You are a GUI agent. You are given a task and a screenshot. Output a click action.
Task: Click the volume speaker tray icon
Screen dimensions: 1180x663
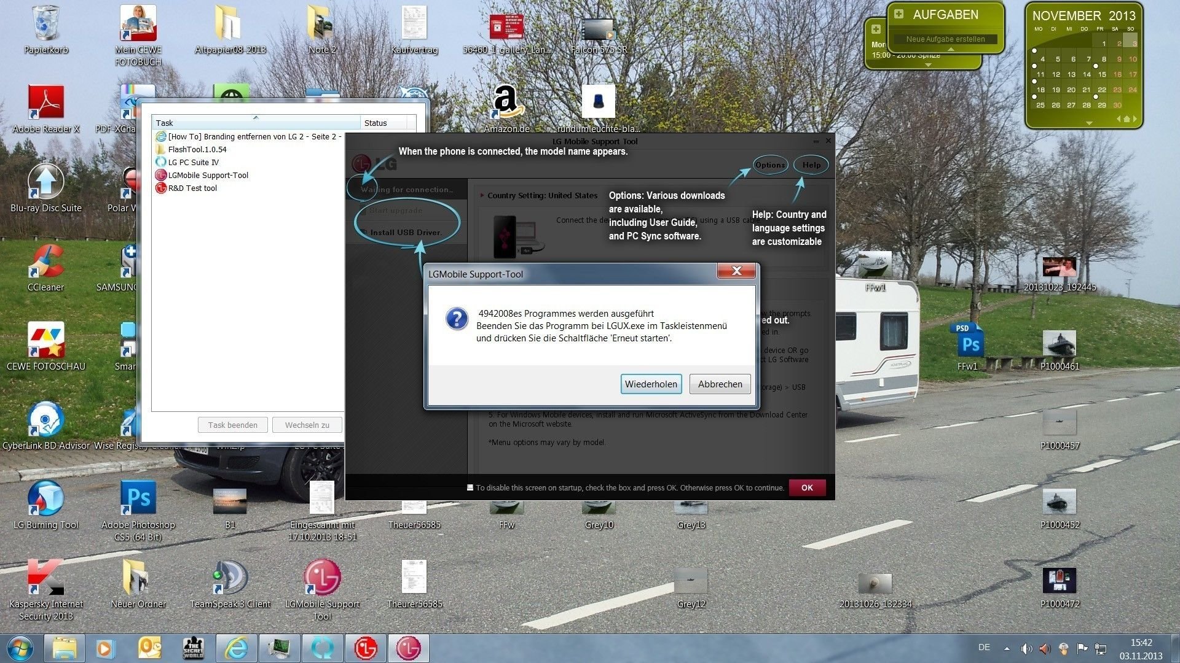coord(1026,649)
